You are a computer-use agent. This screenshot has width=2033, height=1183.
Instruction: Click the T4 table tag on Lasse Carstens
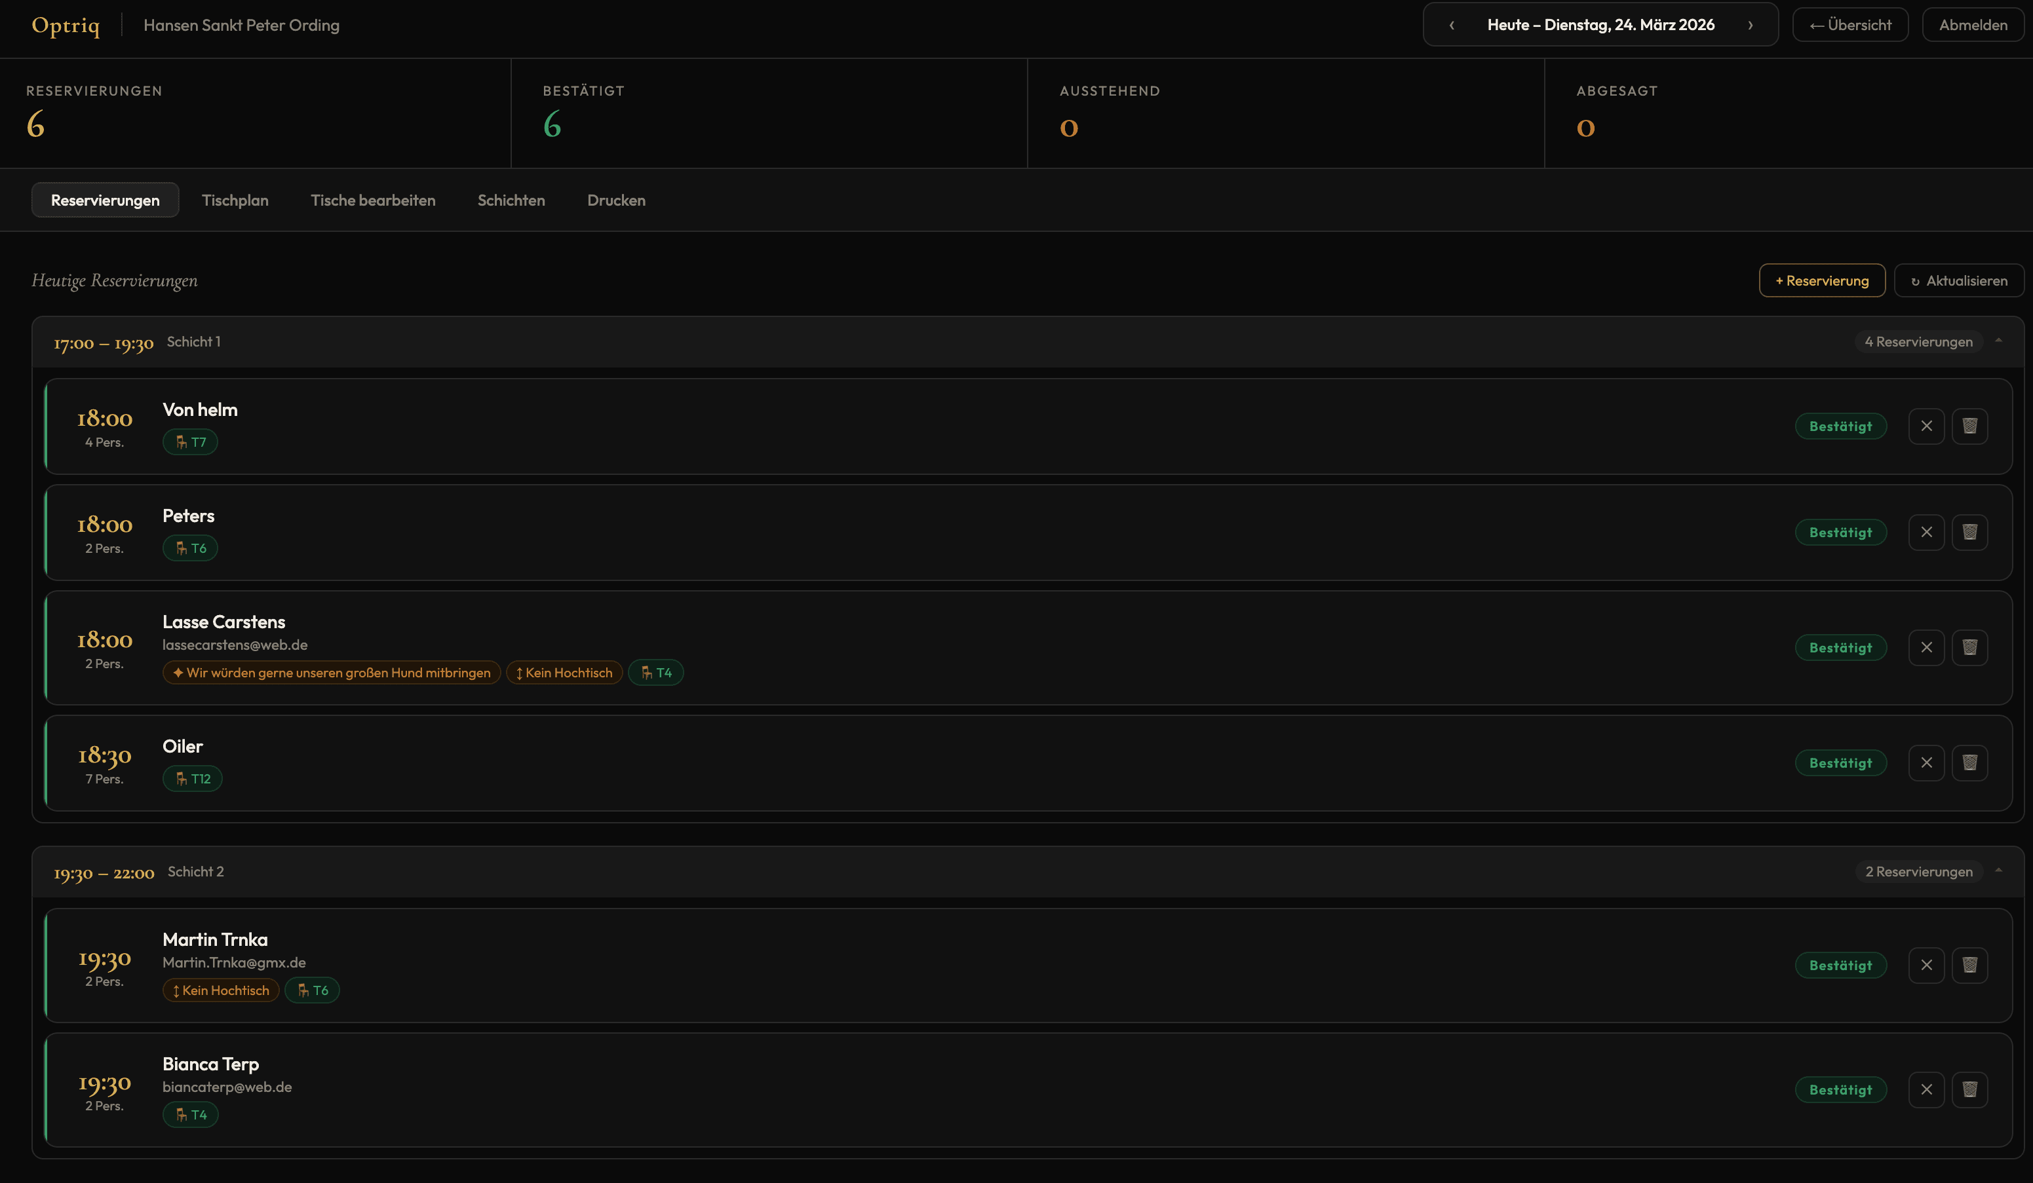pyautogui.click(x=656, y=671)
